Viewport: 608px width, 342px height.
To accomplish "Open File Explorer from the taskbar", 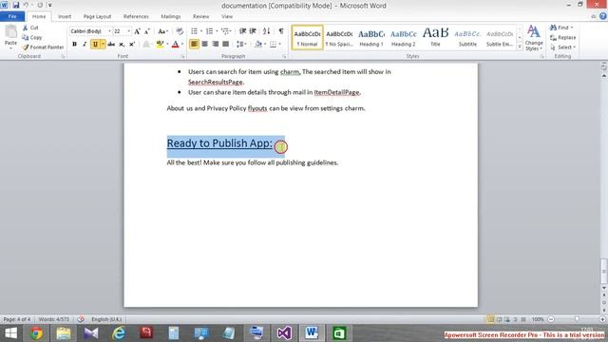I will pos(64,333).
